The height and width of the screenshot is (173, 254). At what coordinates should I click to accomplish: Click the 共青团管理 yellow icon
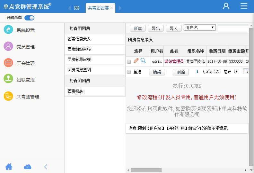[x=8, y=96]
